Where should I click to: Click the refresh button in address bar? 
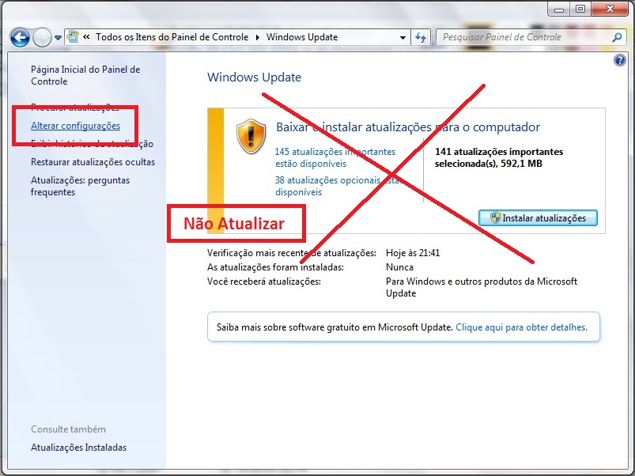click(421, 38)
